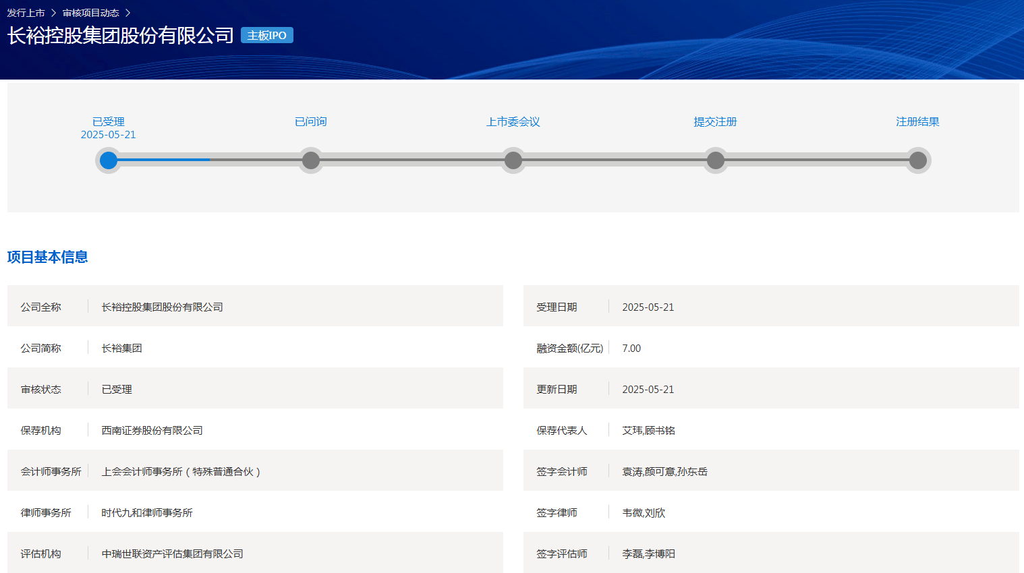Viewport: 1024px width, 573px height.
Task: Click the signing accountants 袁涛,颜可意,孙东岳
Action: 665,471
